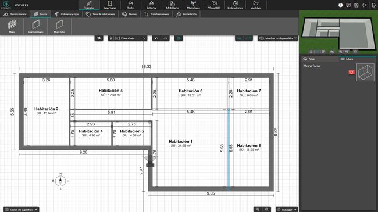Image resolution: width=378 pixels, height=212 pixels.
Task: Select Habitación 6 room label
Action: click(x=190, y=91)
